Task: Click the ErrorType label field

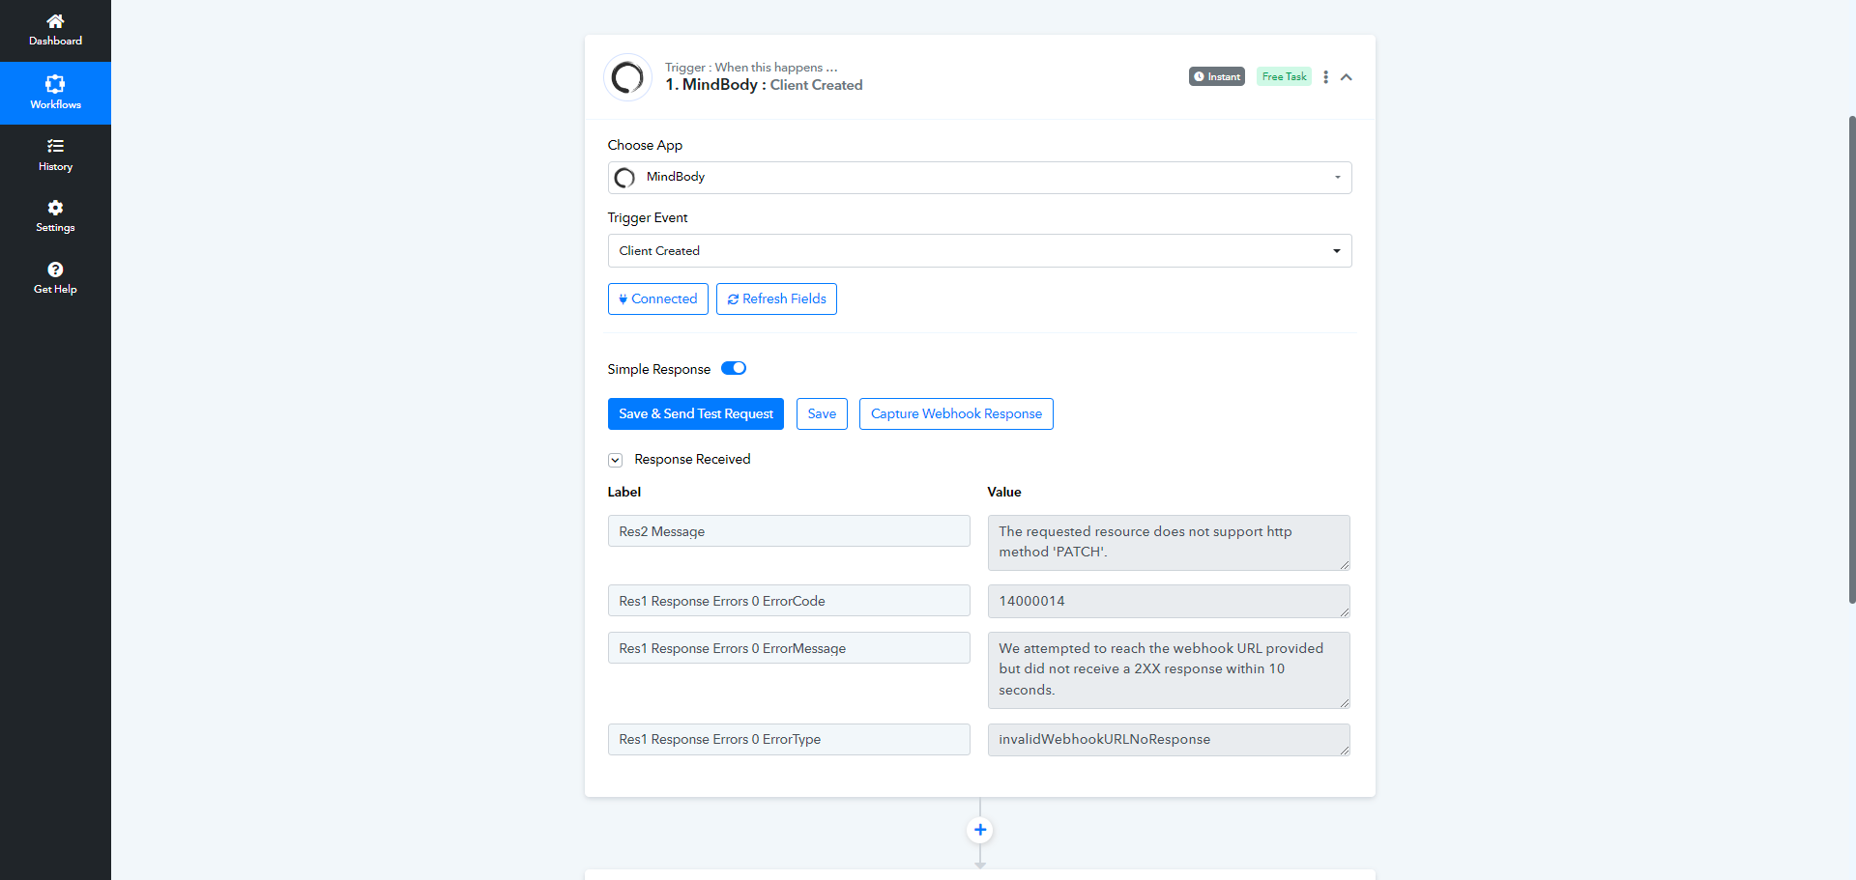Action: (789, 740)
